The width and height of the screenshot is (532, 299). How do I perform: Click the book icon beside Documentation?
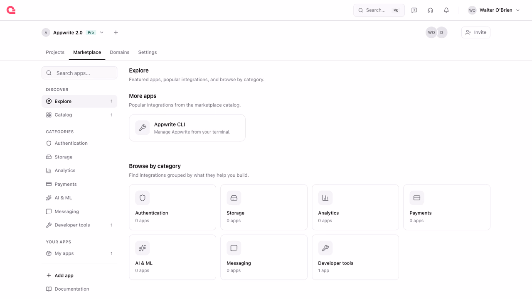point(49,289)
